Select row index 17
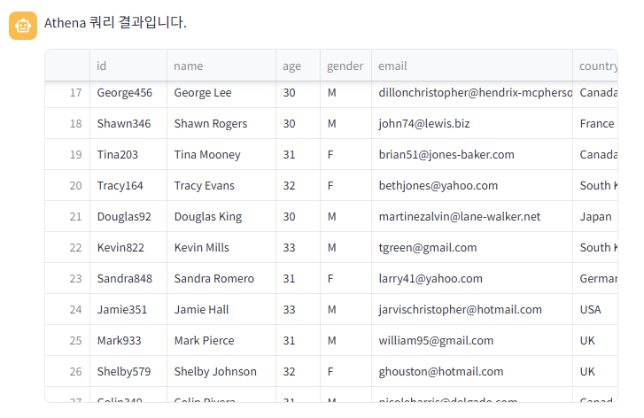 tap(68, 93)
